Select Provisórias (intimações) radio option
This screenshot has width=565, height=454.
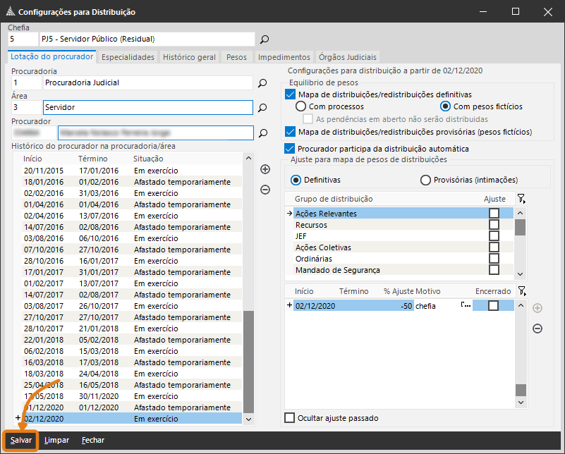(x=425, y=180)
